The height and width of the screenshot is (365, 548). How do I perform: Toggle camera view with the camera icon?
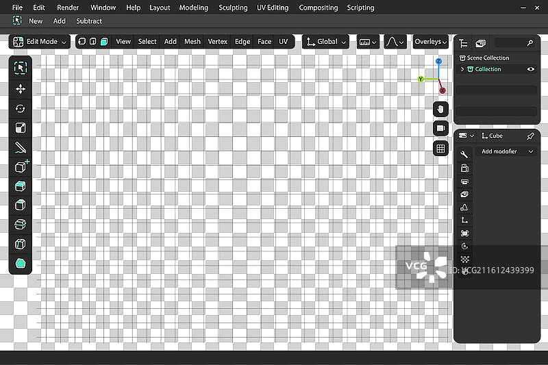[440, 129]
